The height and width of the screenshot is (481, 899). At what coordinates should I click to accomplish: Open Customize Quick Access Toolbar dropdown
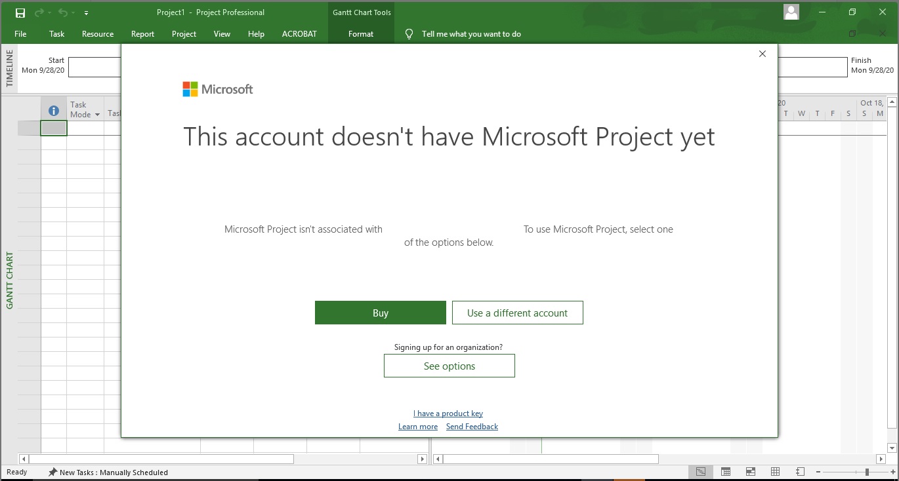tap(87, 12)
